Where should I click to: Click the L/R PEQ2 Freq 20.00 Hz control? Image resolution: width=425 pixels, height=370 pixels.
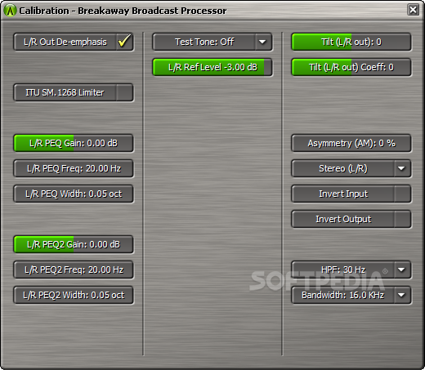(x=74, y=270)
